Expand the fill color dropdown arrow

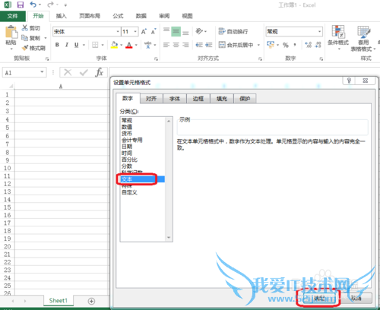[x=122, y=45]
